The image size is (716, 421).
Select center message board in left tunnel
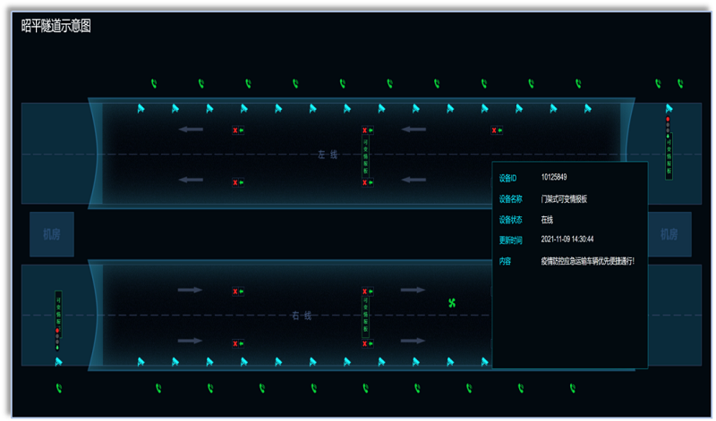[365, 156]
